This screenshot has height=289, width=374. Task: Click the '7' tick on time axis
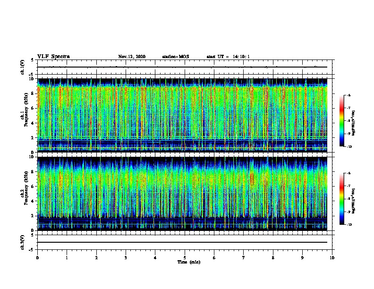pyautogui.click(x=244, y=257)
